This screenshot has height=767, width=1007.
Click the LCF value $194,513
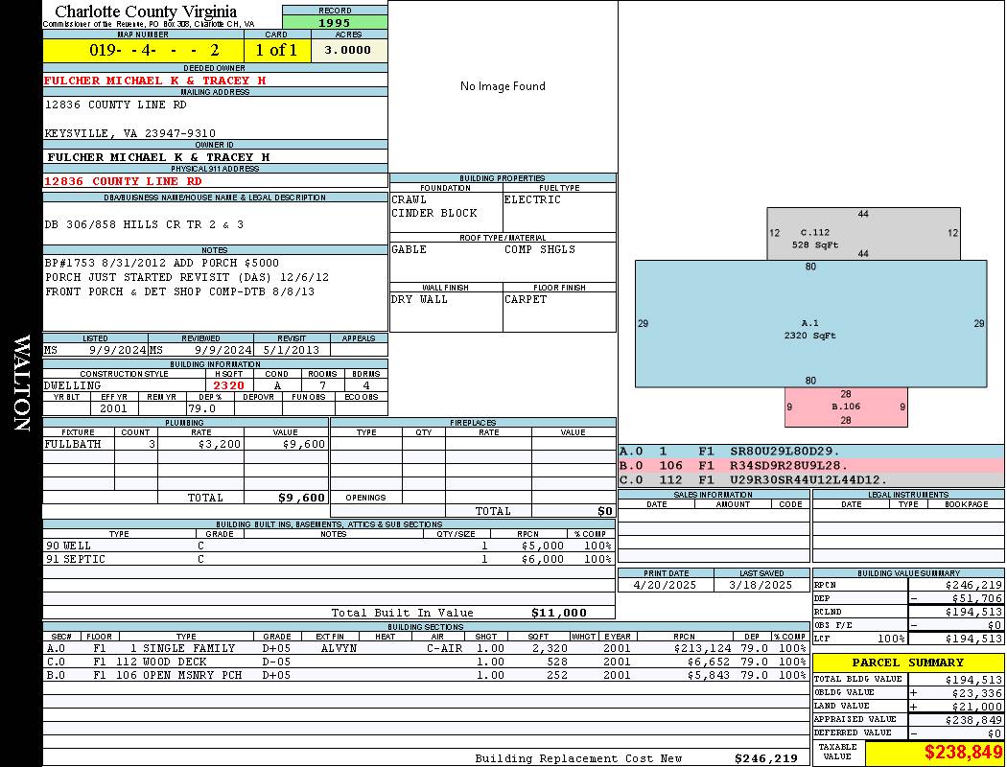coord(973,639)
